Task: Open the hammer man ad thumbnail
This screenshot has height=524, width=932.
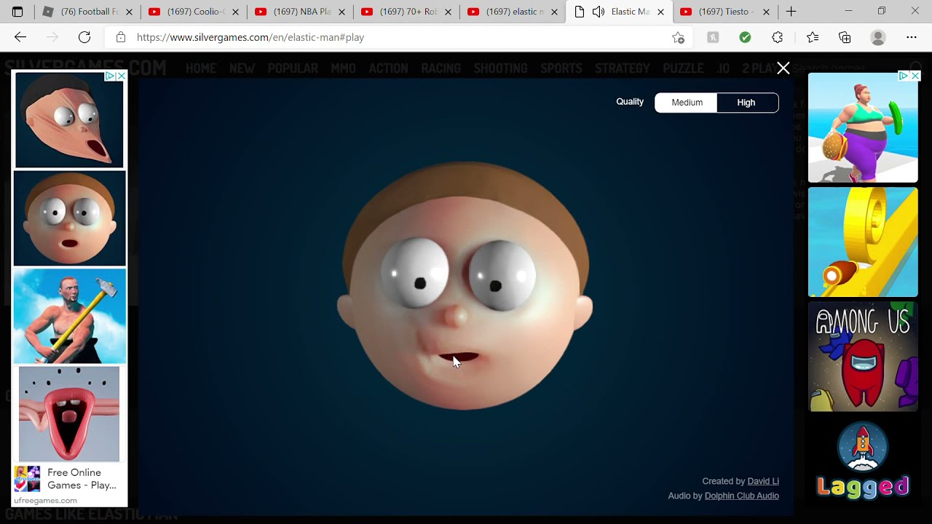Action: pos(69,316)
